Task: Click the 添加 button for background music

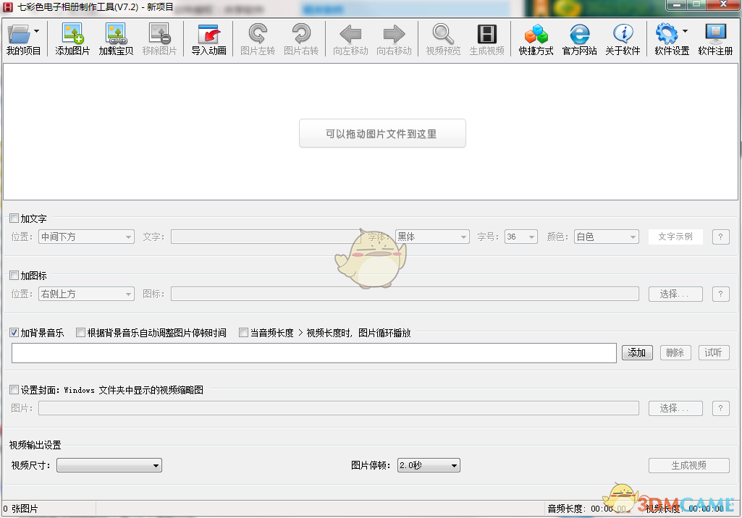Action: tap(637, 352)
